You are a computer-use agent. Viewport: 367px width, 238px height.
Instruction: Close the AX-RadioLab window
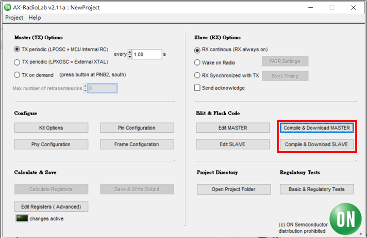[x=354, y=8]
